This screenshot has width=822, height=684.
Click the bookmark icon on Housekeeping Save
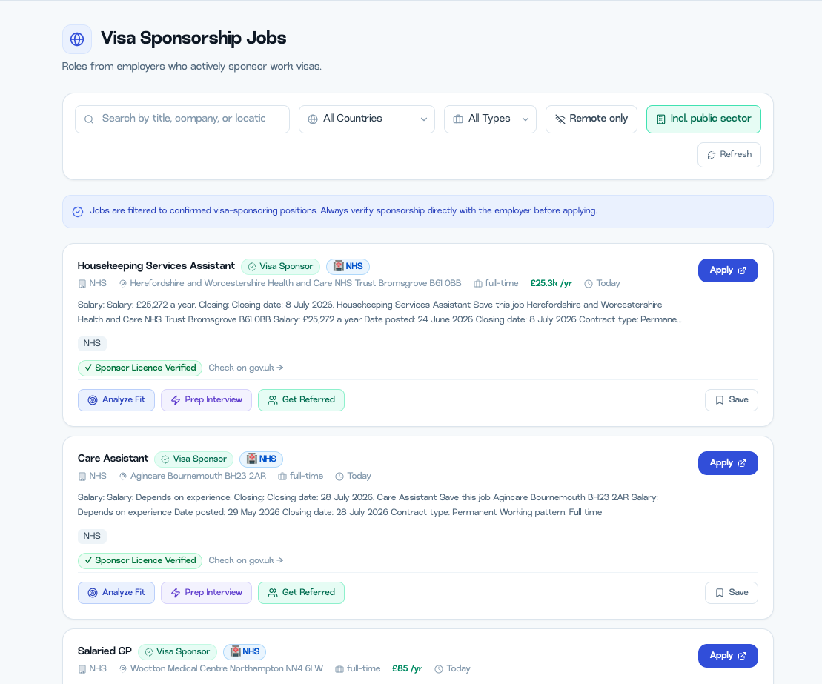point(720,400)
